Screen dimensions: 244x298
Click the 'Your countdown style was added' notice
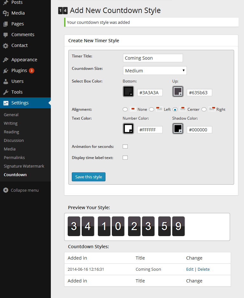(x=151, y=22)
